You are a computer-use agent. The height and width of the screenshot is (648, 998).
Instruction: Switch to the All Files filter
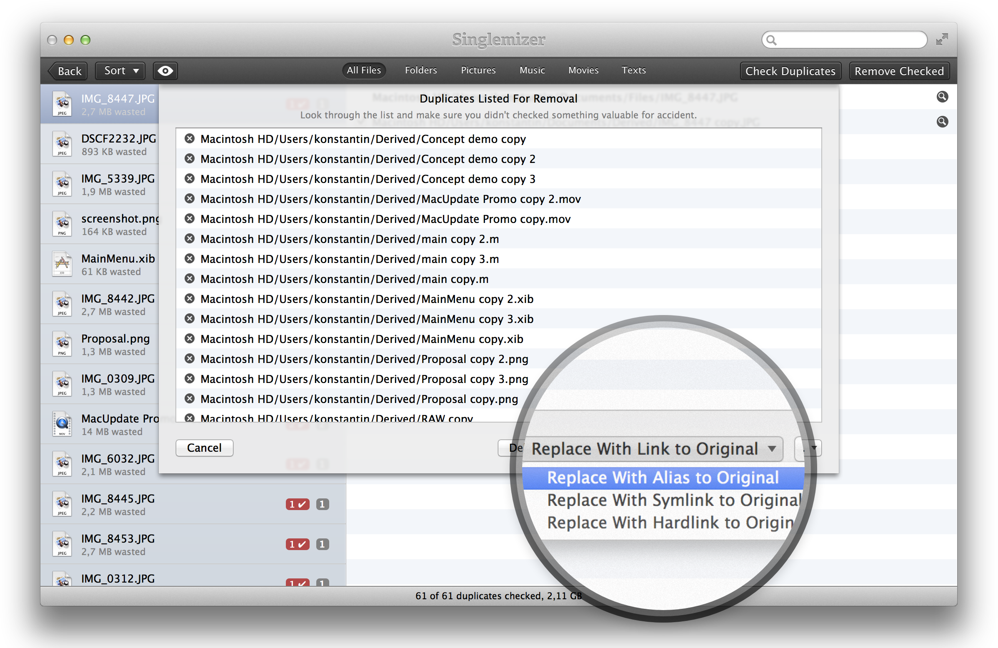(x=363, y=70)
